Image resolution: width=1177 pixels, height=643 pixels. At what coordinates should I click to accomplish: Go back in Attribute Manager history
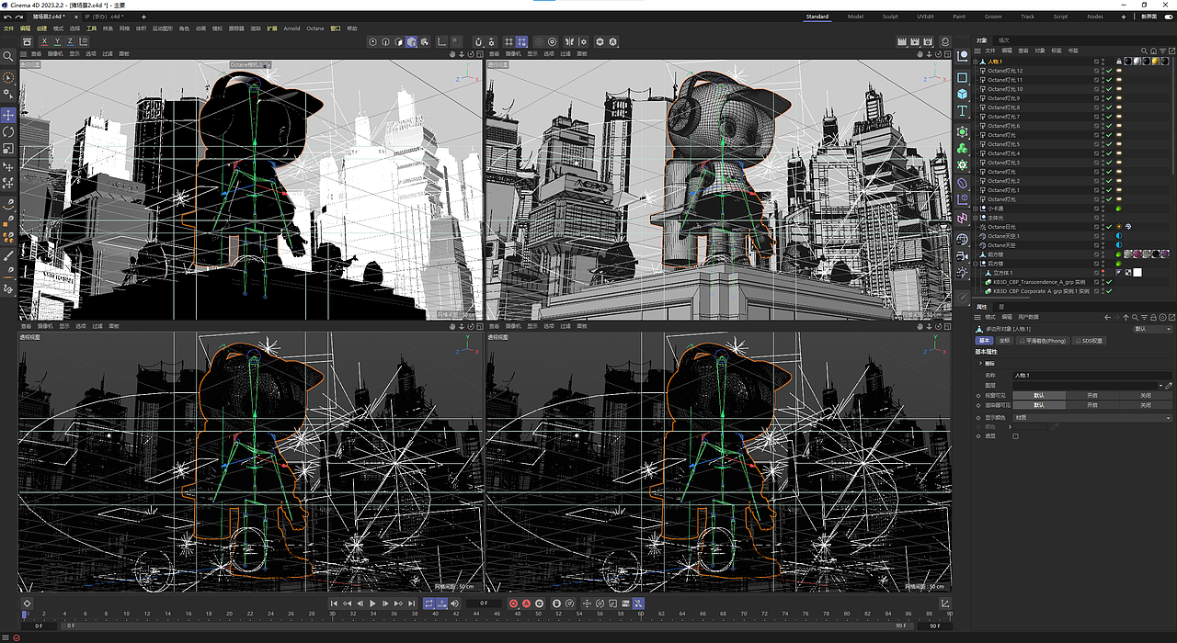coord(1107,317)
